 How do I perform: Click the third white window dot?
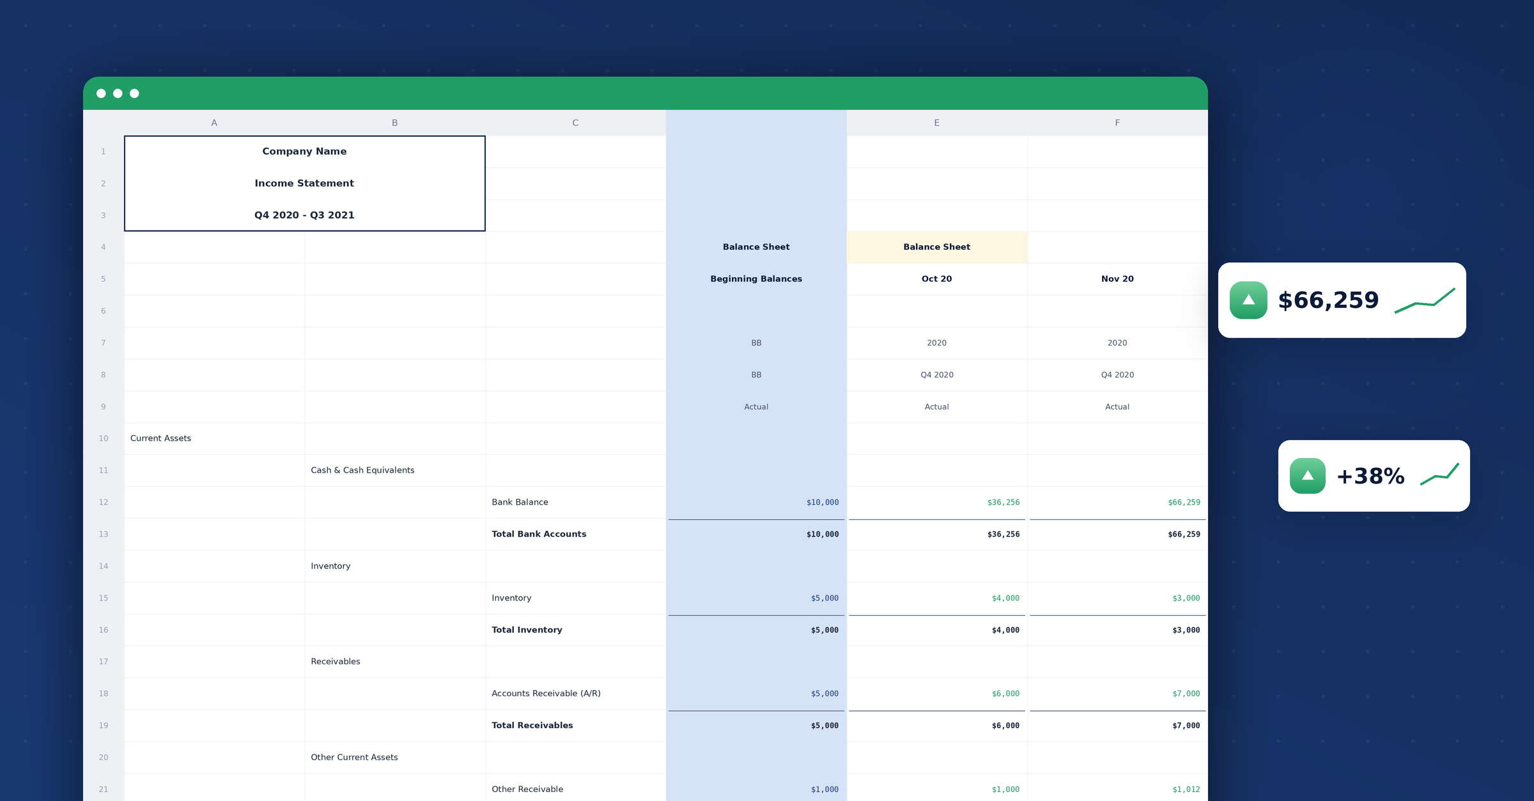pyautogui.click(x=134, y=93)
